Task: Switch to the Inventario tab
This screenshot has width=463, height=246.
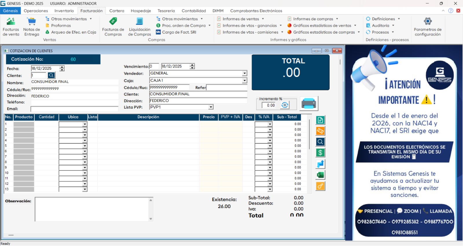Action: pyautogui.click(x=64, y=11)
